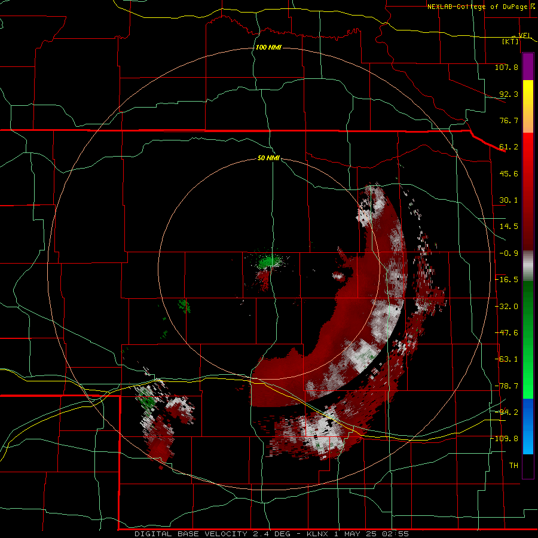The height and width of the screenshot is (538, 538).
Task: Select the 61.2 legend value
Action: pos(509,147)
